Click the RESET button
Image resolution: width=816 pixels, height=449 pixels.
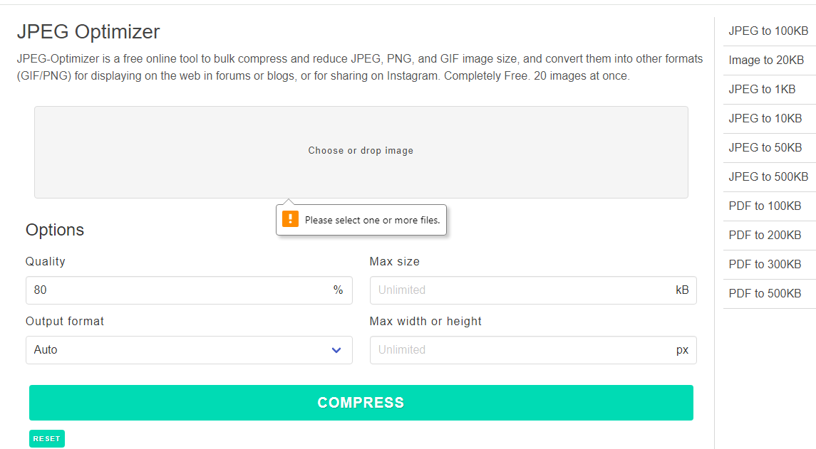pos(47,439)
